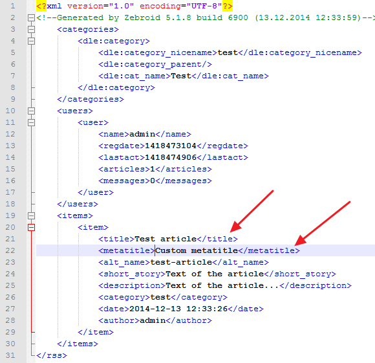Viewport: 375px width, 363px height.
Task: Select line number 1 in margin
Action: [13, 6]
